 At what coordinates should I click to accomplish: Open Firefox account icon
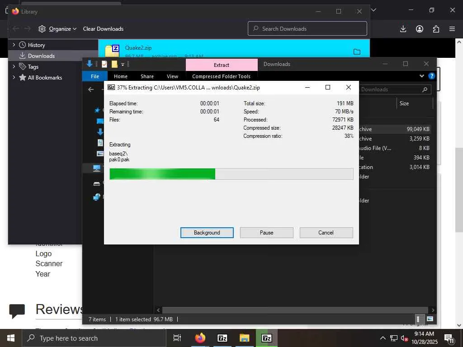(420, 28)
